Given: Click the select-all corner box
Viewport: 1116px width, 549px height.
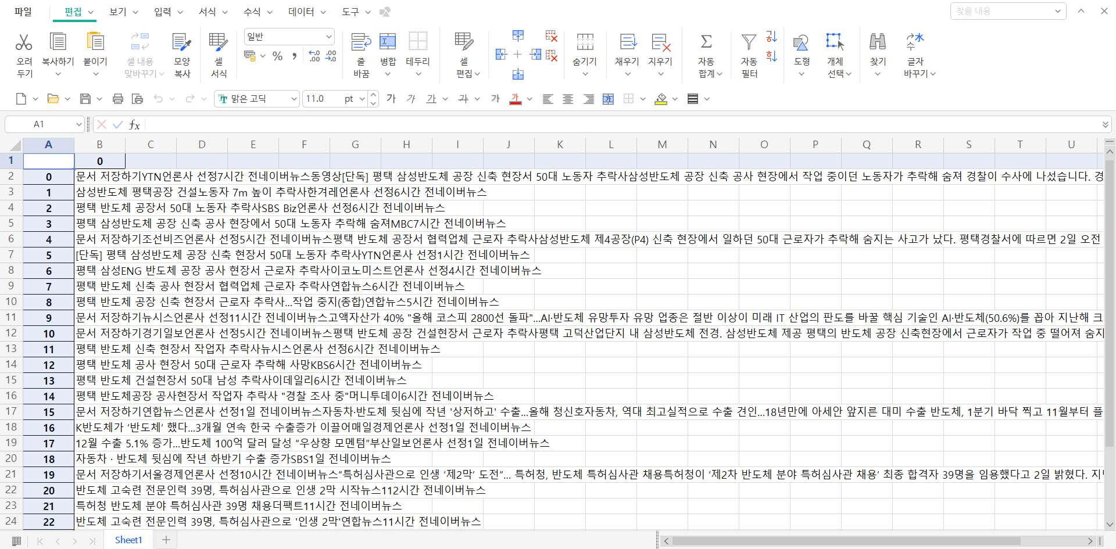Looking at the screenshot, I should pyautogui.click(x=11, y=145).
